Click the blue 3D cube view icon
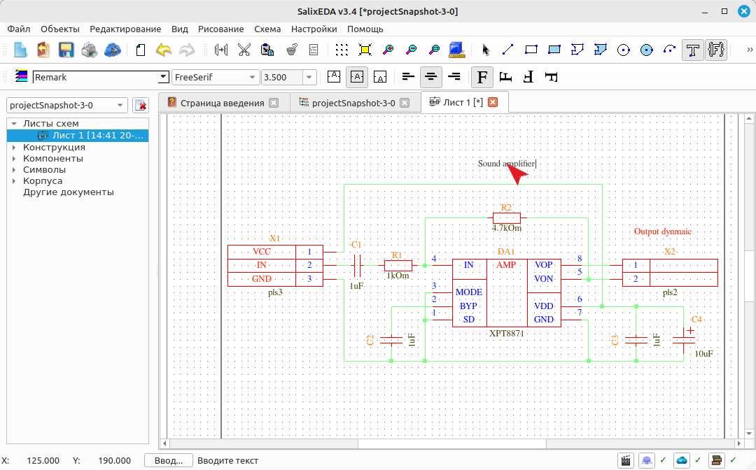Screen dimensions: 756x470 pos(456,50)
